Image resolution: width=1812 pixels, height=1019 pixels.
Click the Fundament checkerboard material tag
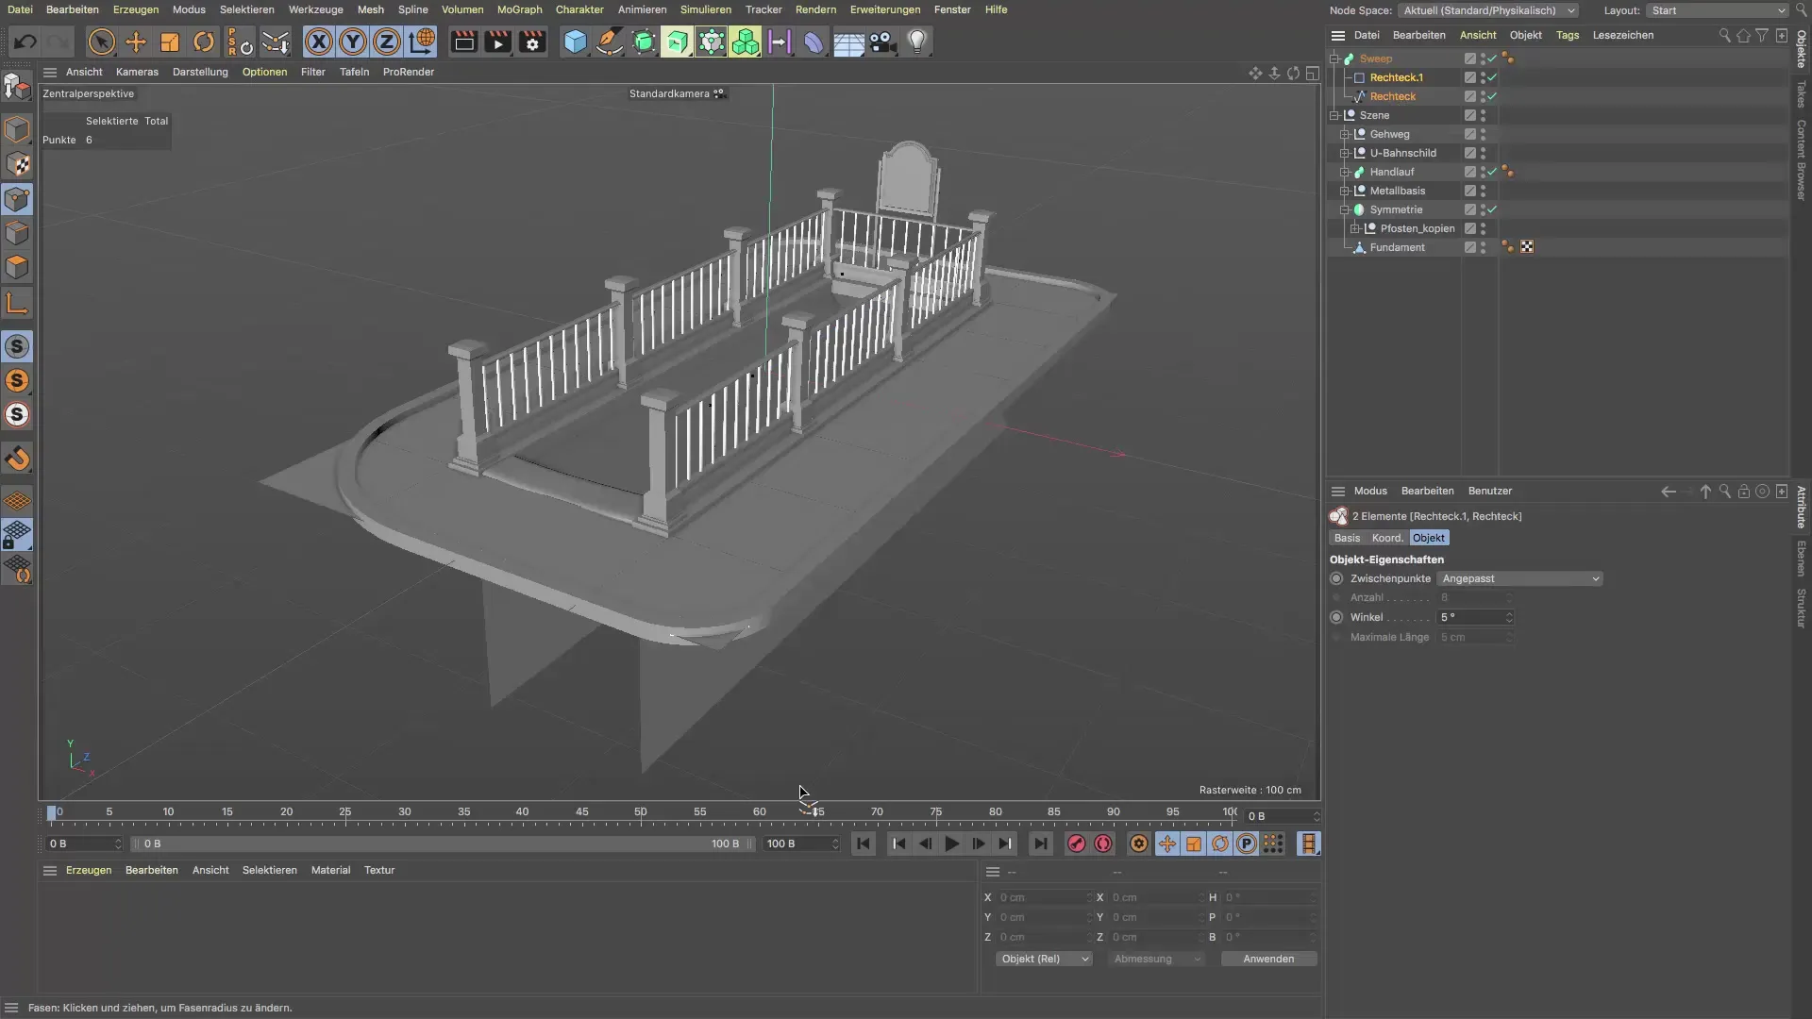point(1527,247)
